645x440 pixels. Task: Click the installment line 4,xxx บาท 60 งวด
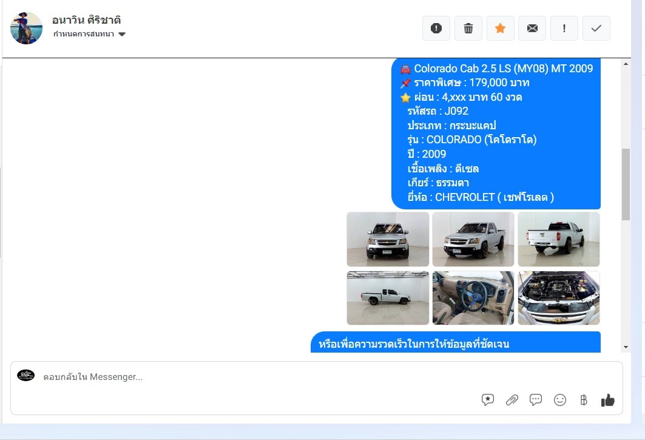pyautogui.click(x=461, y=97)
